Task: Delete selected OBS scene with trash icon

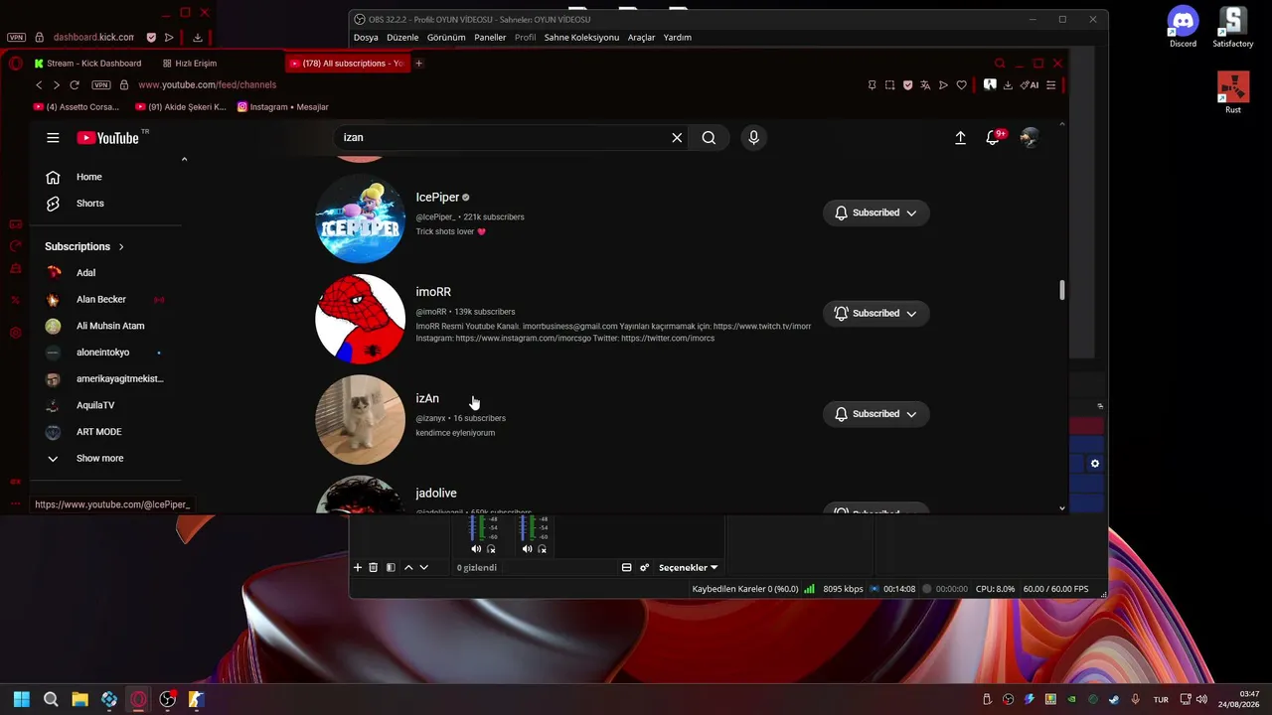Action: [374, 567]
